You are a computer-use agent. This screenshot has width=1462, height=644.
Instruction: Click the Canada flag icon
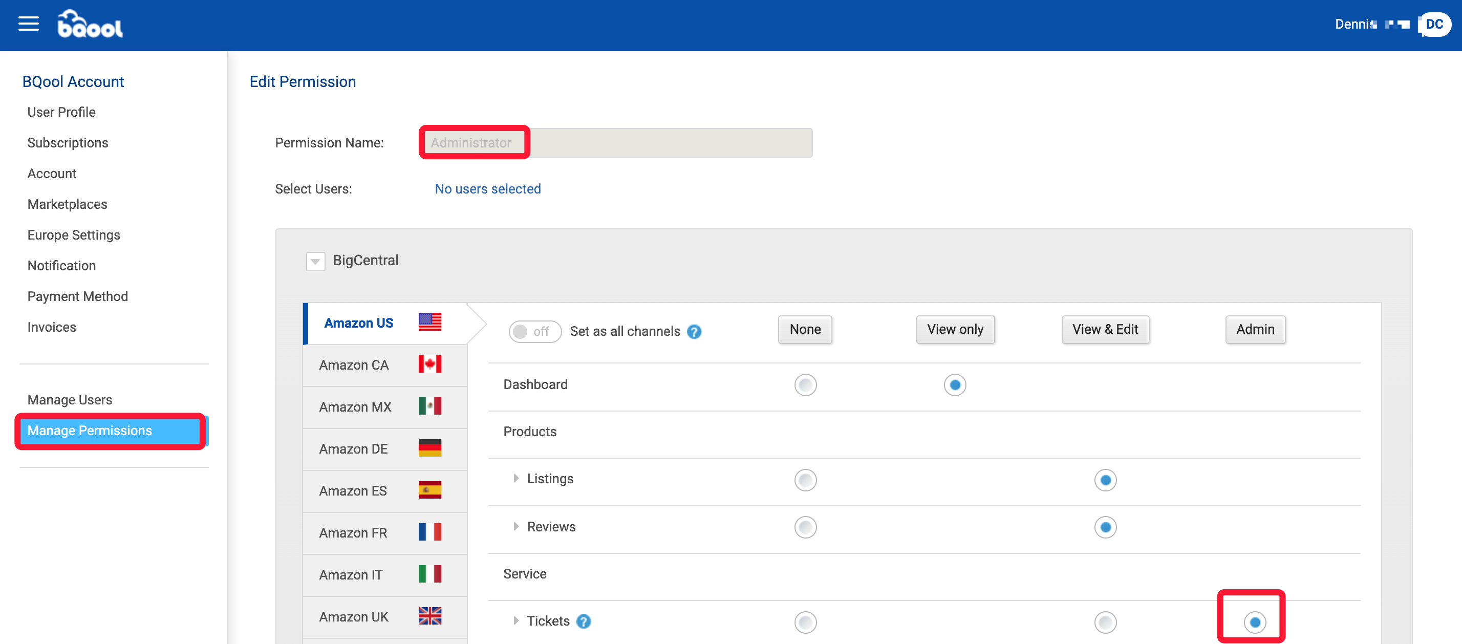pyautogui.click(x=429, y=364)
